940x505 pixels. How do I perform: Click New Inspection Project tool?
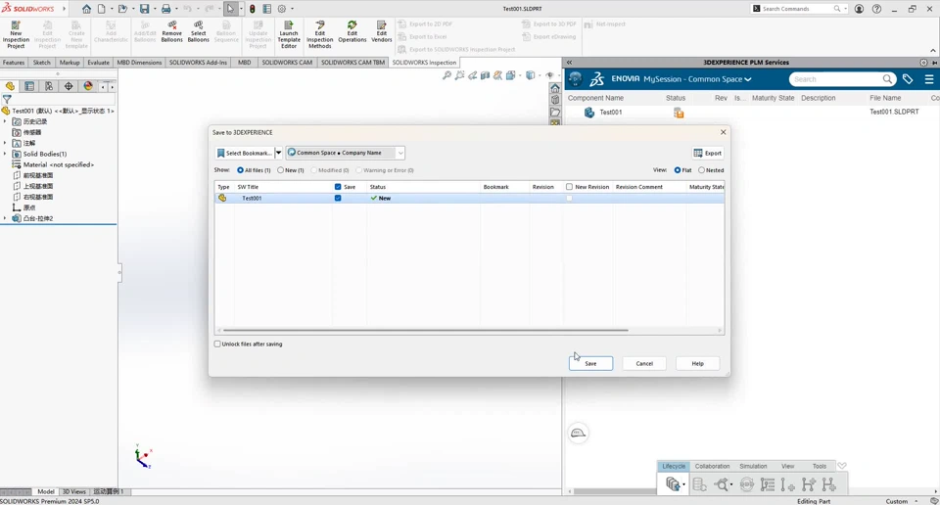tap(17, 35)
